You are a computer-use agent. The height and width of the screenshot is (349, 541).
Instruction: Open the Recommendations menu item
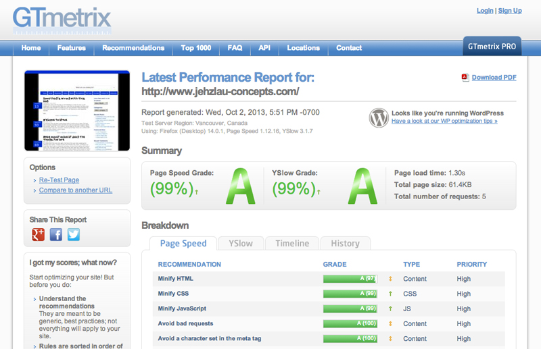[x=133, y=48]
